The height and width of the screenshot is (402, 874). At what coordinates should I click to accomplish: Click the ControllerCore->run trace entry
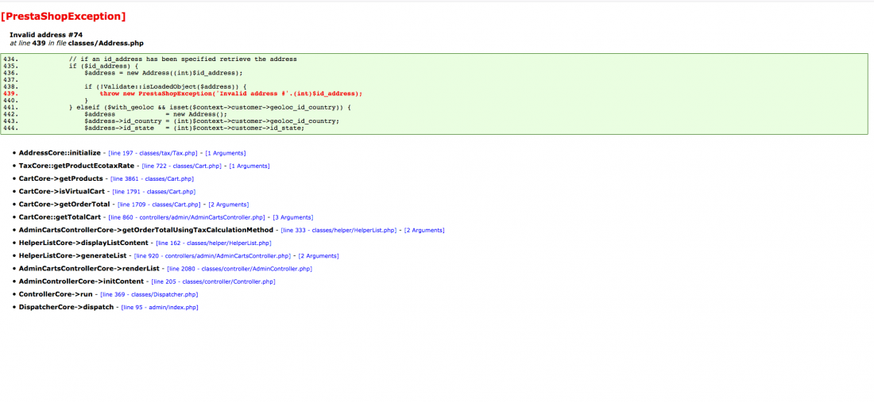tap(56, 294)
